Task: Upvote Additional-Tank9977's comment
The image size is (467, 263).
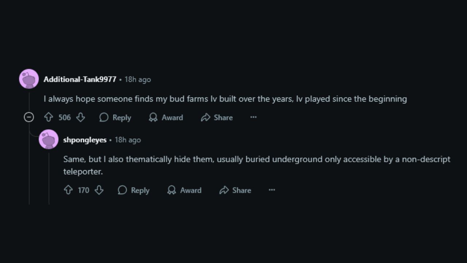Action: coord(49,117)
